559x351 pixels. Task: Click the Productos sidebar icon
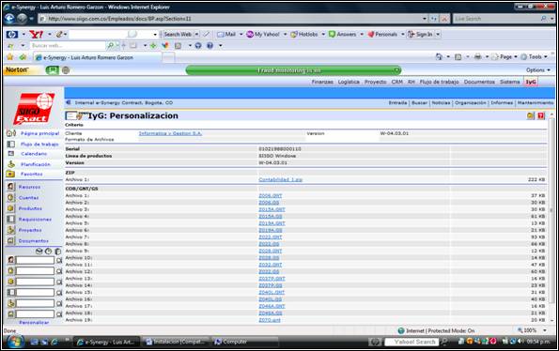click(x=11, y=208)
